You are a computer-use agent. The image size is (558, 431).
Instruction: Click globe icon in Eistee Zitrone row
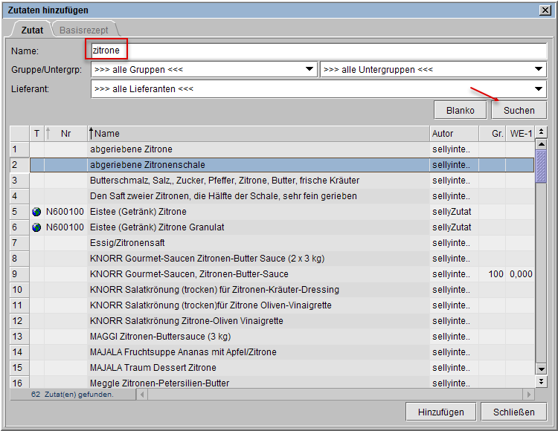tap(36, 212)
